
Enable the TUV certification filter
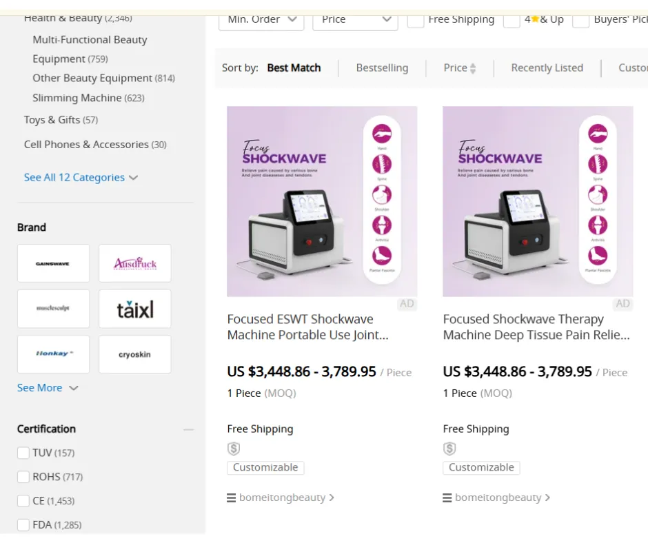23,453
